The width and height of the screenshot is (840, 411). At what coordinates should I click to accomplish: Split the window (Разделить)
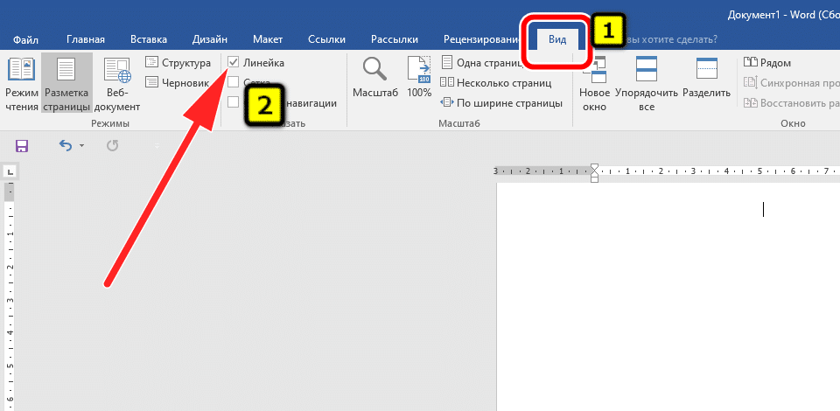706,78
